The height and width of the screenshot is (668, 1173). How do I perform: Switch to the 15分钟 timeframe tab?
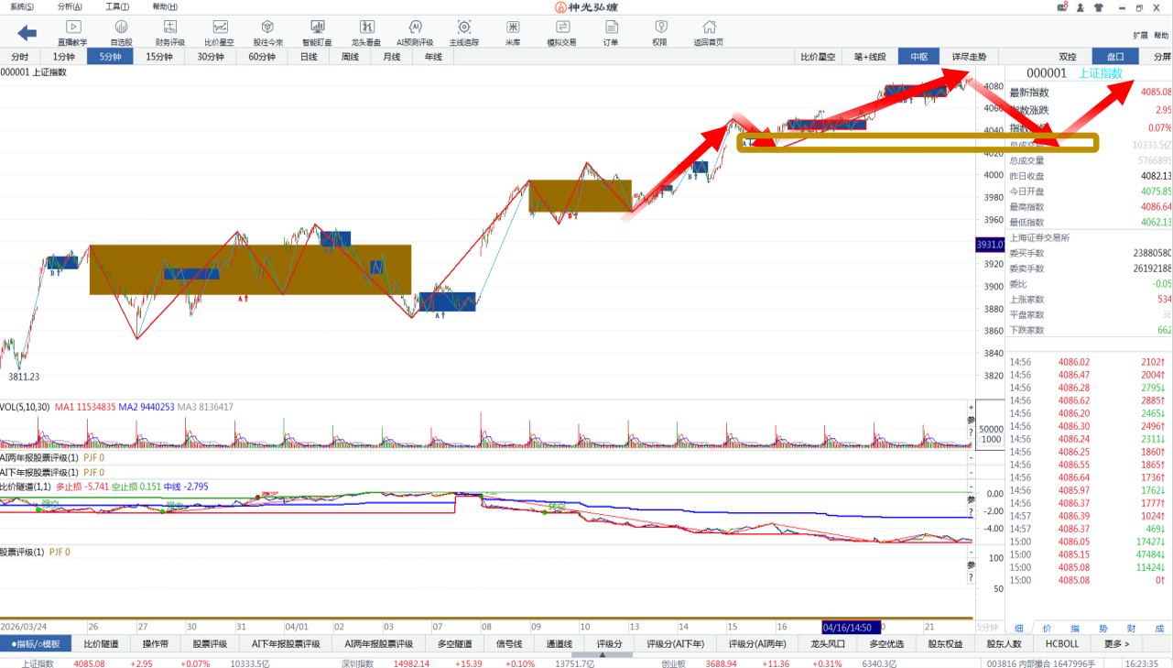(159, 57)
